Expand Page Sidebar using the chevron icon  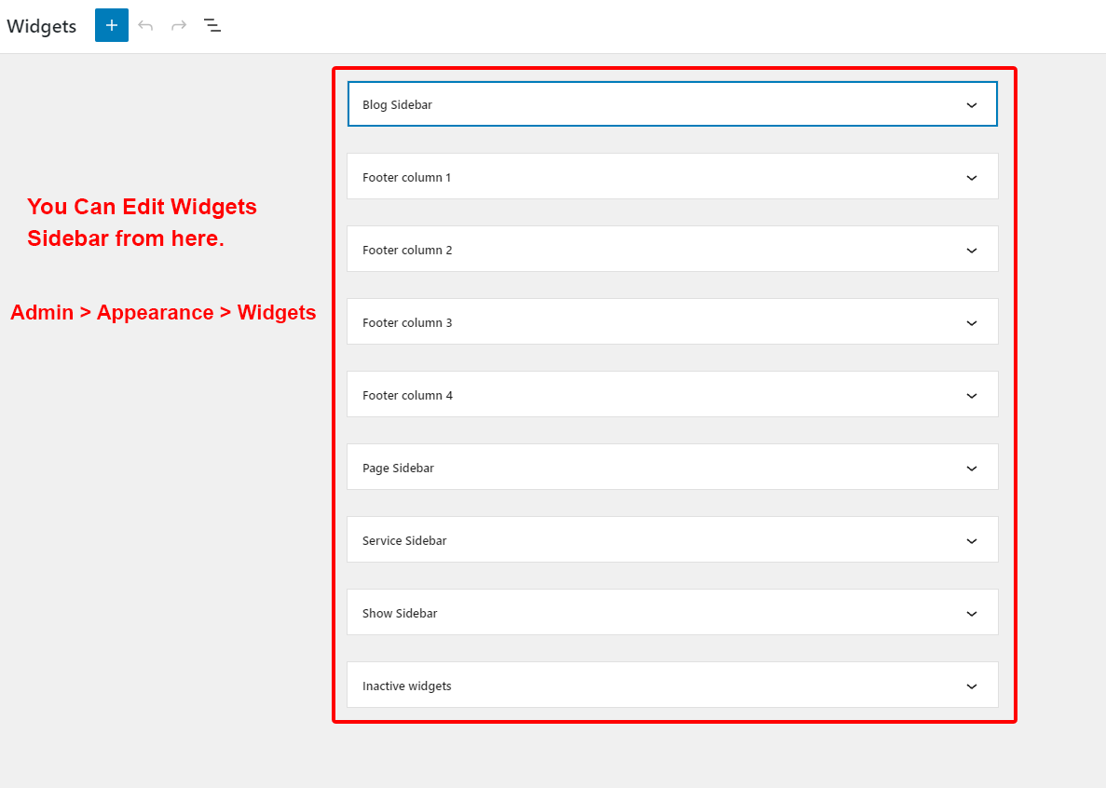point(972,469)
